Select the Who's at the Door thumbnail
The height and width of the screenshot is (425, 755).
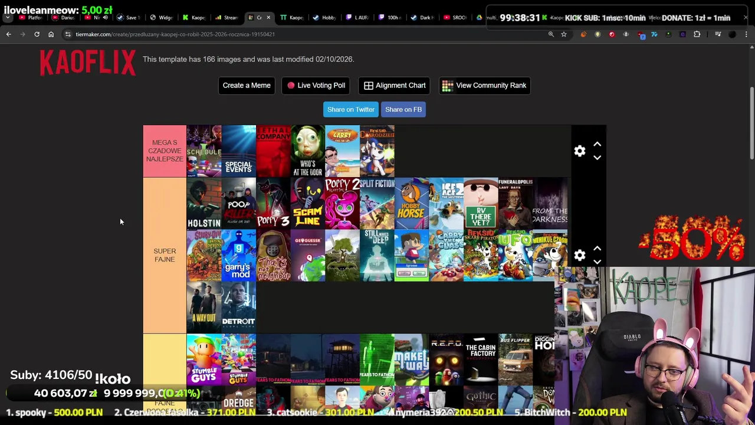coord(308,151)
